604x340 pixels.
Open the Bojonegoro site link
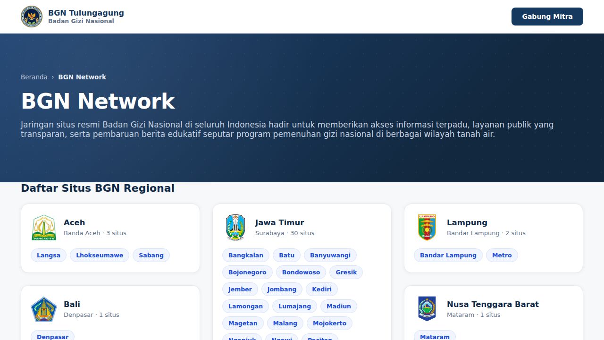pyautogui.click(x=247, y=272)
